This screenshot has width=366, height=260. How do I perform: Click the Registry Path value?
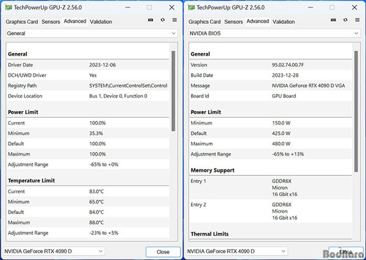click(128, 85)
